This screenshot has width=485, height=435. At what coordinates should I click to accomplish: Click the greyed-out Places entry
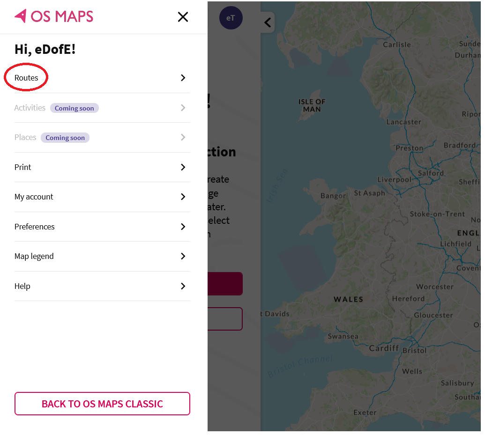[25, 137]
